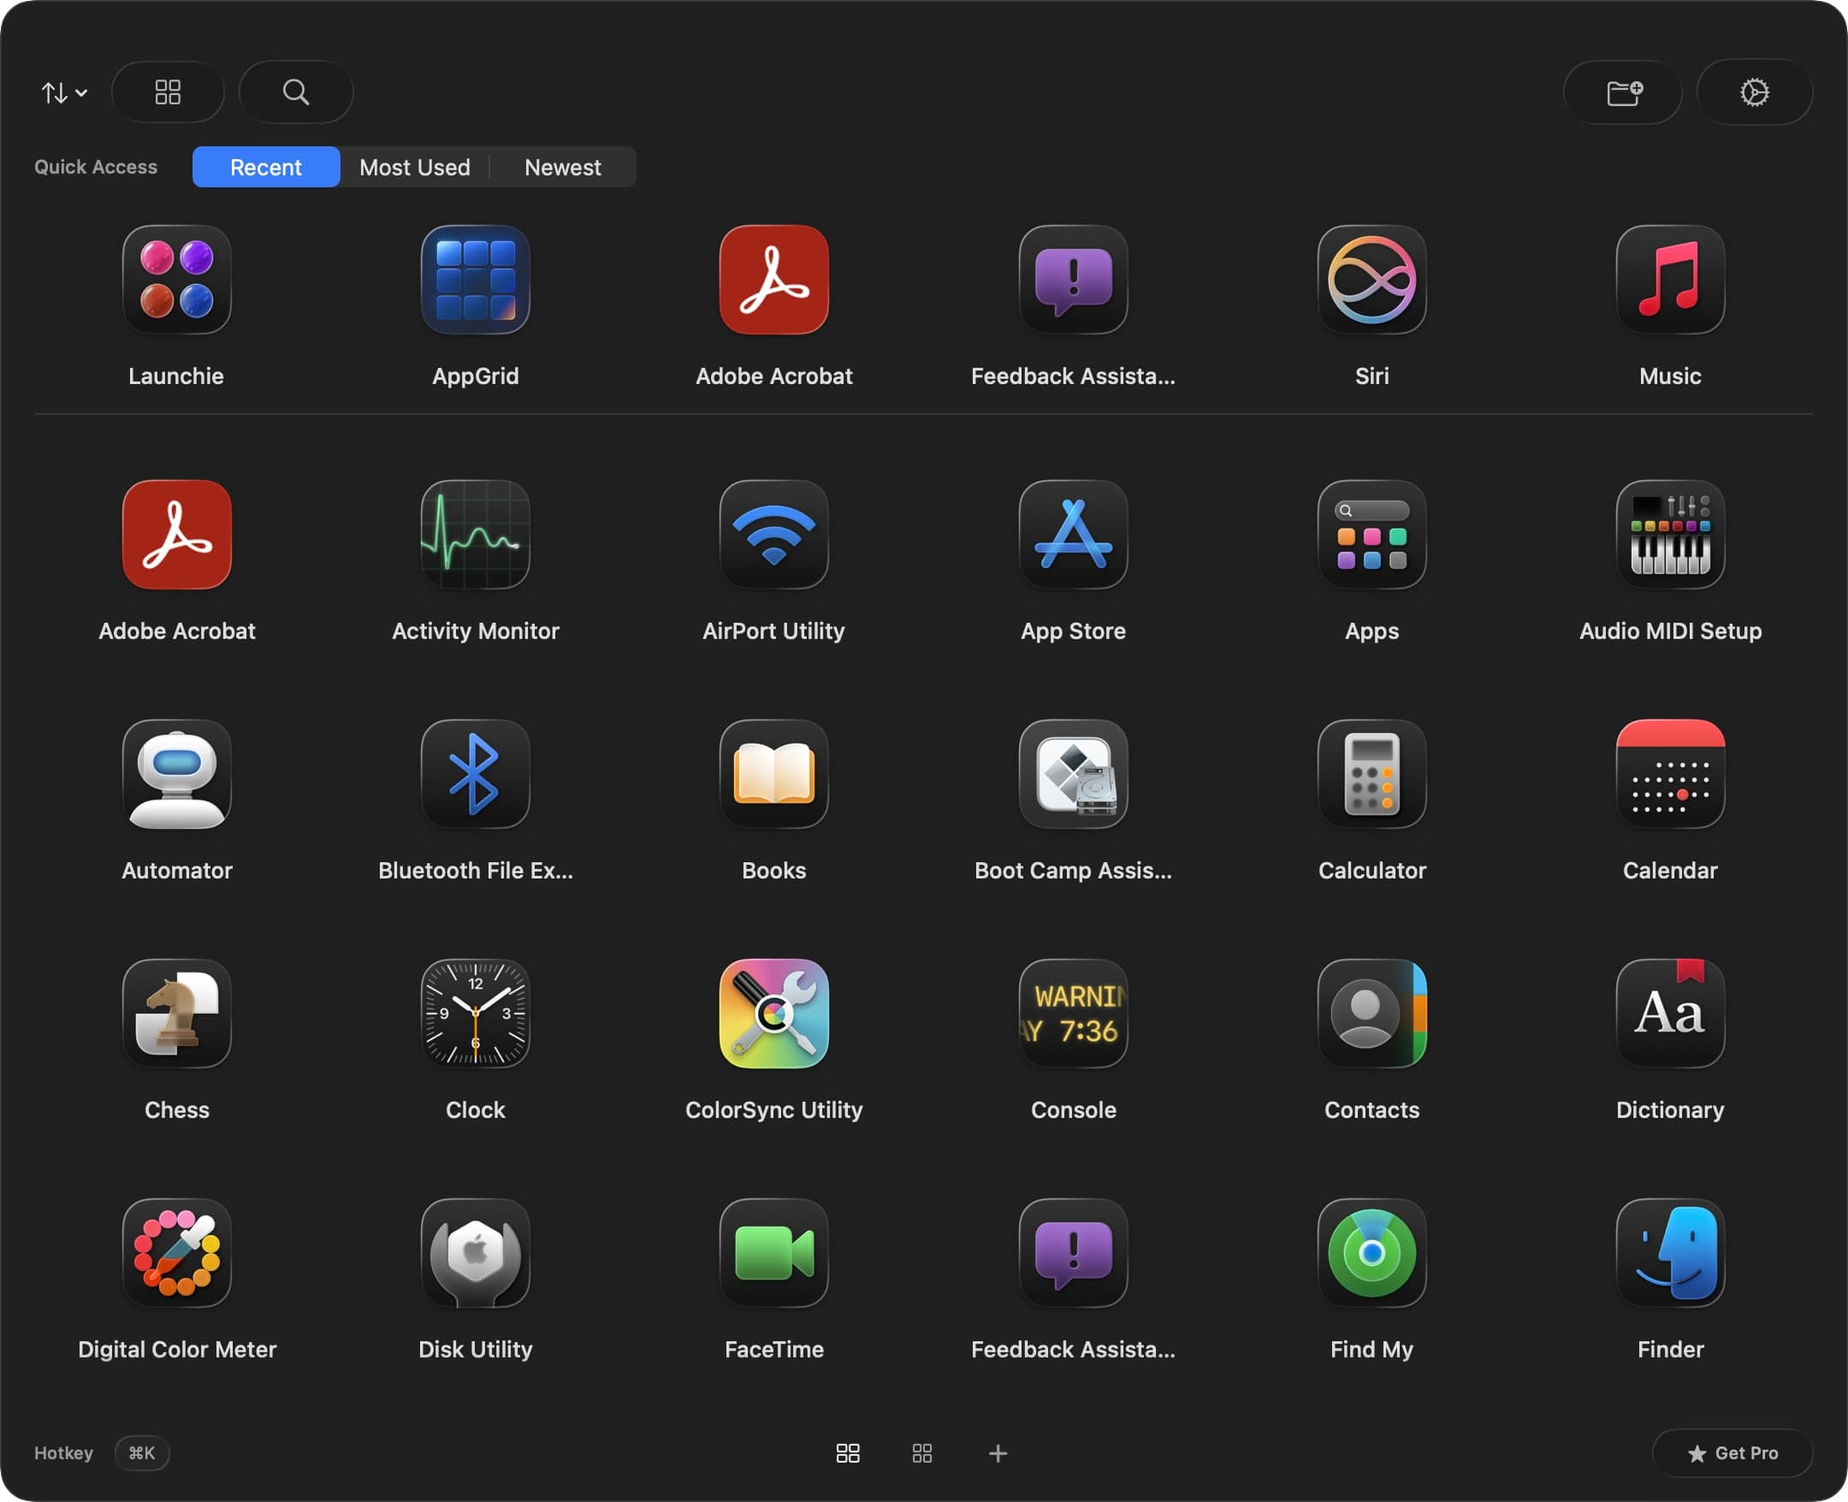1848x1502 pixels.
Task: Click the new folder button
Action: click(1623, 92)
